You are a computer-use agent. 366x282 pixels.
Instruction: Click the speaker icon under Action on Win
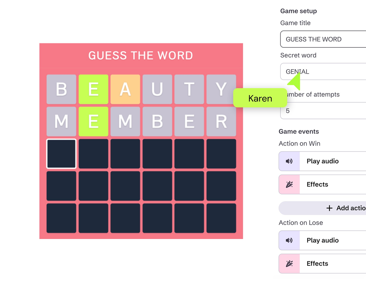point(289,161)
